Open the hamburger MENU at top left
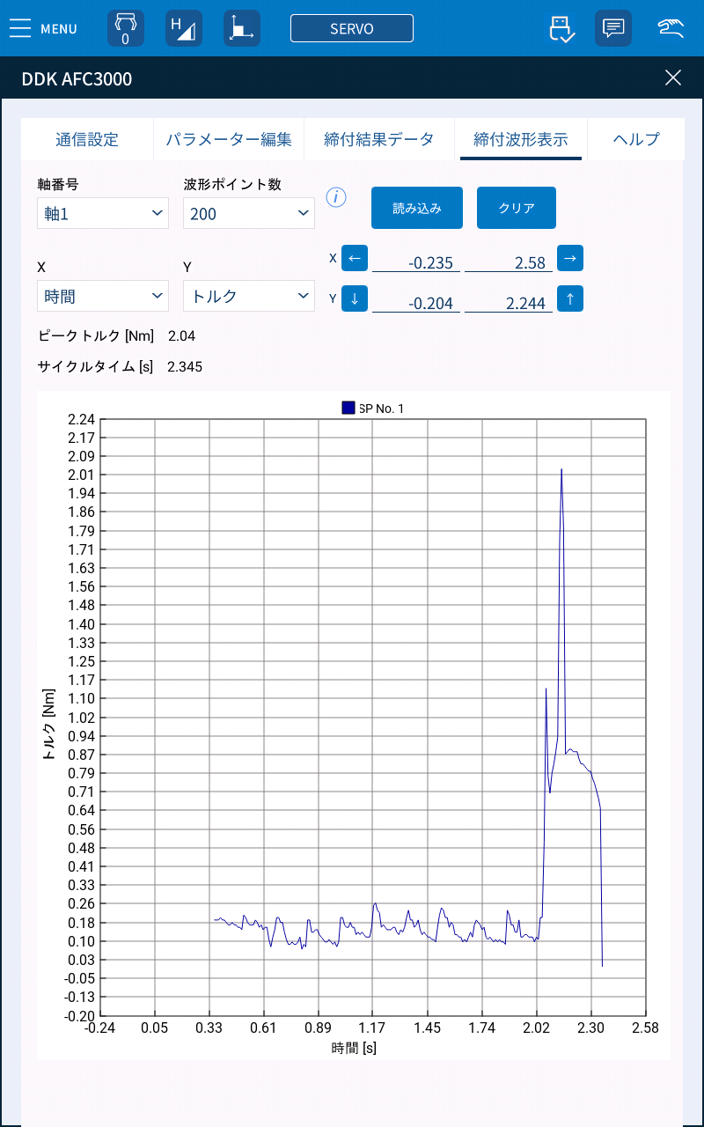Viewport: 704px width, 1127px height. click(20, 28)
